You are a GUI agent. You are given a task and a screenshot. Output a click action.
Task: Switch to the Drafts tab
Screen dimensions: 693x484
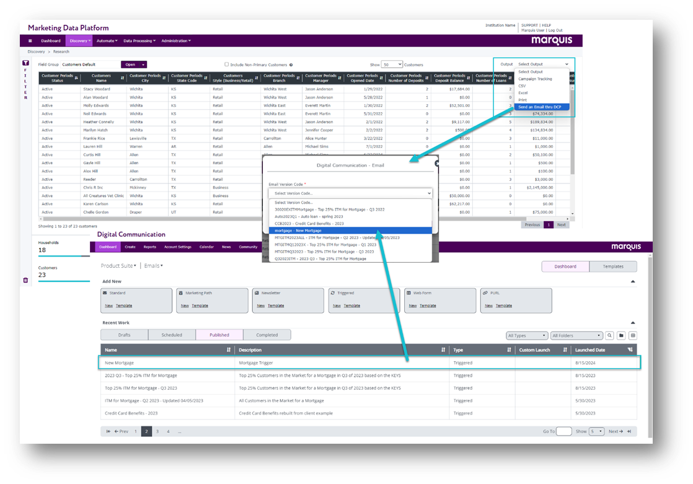click(124, 335)
